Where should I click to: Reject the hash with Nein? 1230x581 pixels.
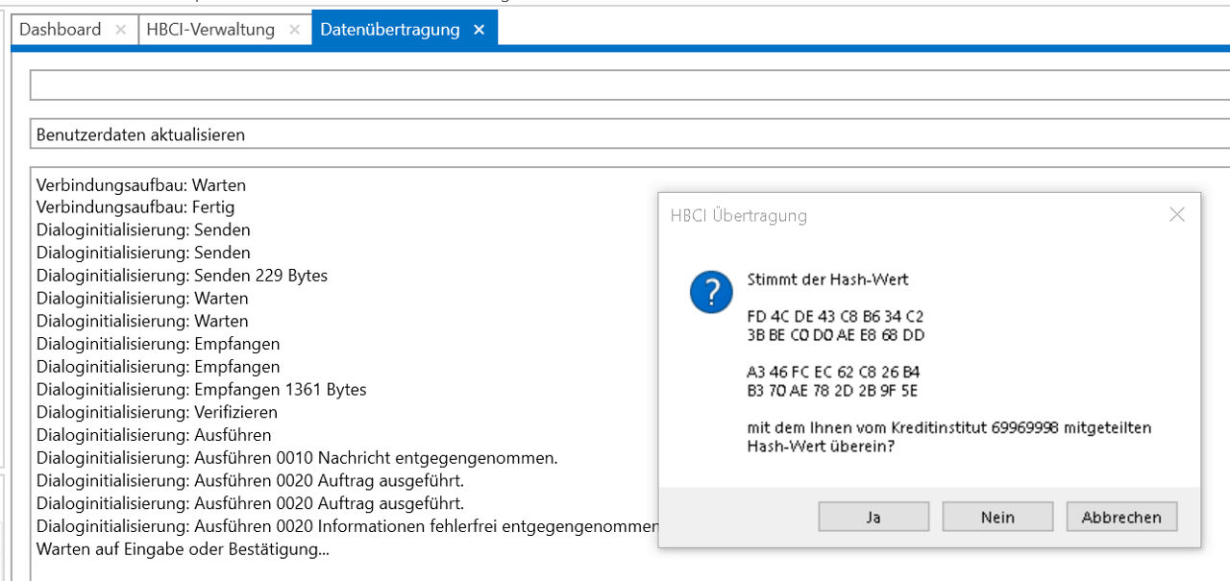click(x=997, y=517)
